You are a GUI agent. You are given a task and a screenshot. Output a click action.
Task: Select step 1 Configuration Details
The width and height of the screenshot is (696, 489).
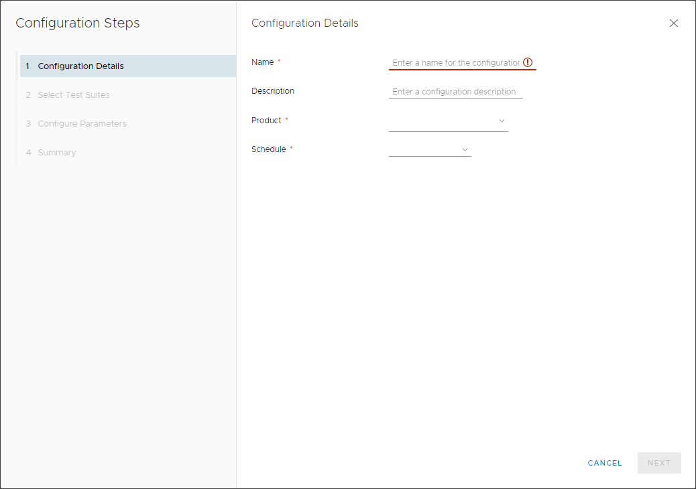[x=80, y=66]
